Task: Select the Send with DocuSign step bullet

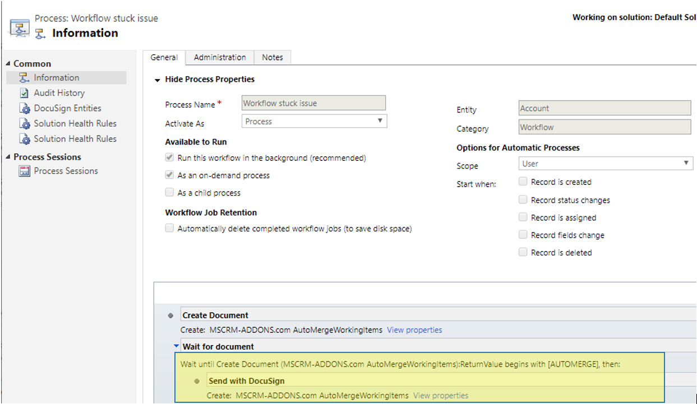Action: (197, 381)
